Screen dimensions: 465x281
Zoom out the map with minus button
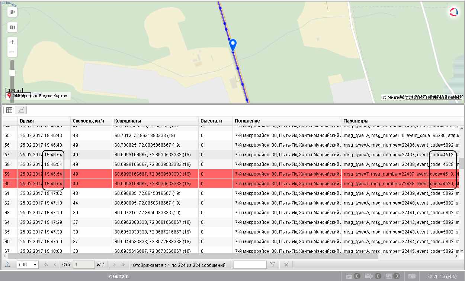point(12,52)
